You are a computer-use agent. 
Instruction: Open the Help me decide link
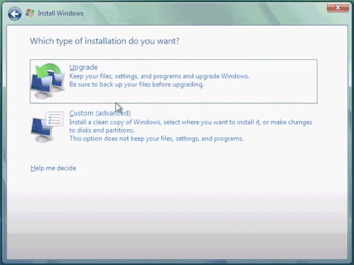click(53, 168)
